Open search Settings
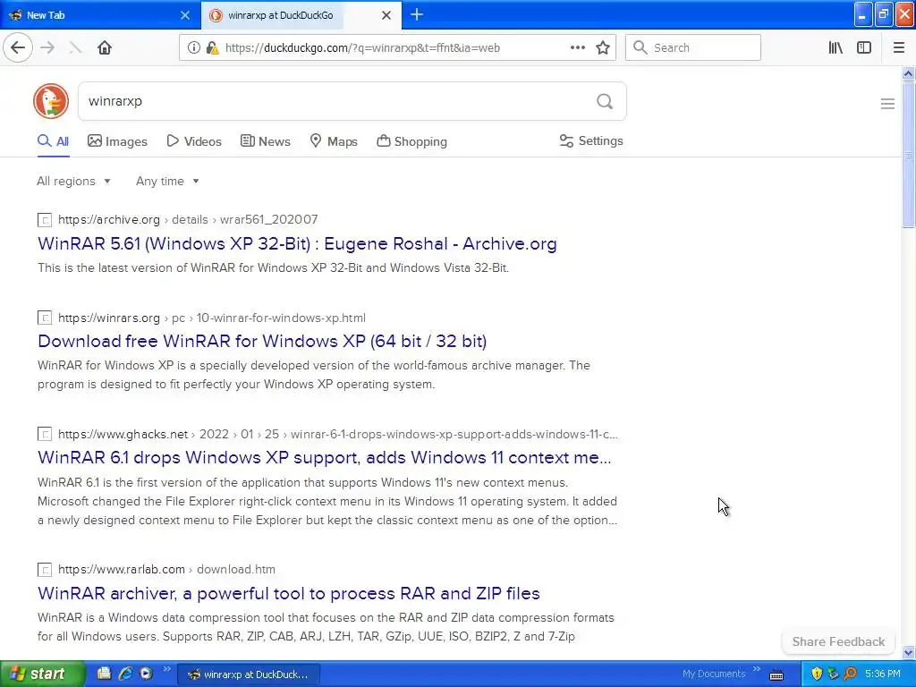The height and width of the screenshot is (687, 916). (591, 140)
